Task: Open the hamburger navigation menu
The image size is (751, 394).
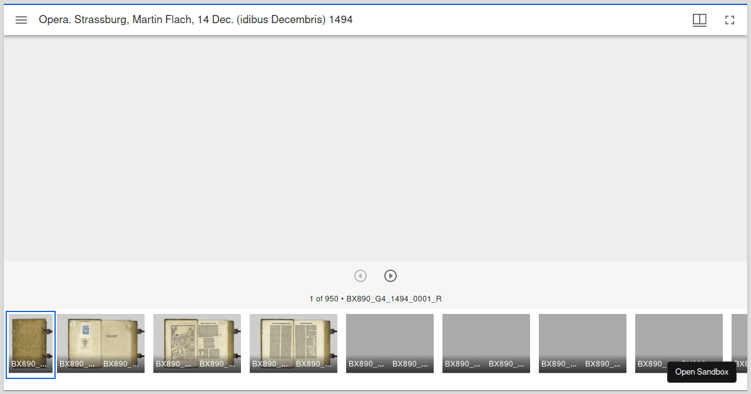Action: click(21, 19)
